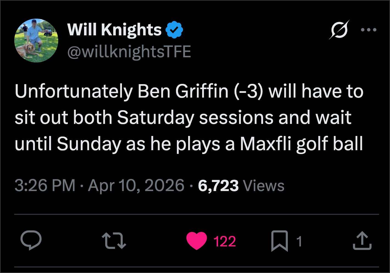Click the word Unfortunately in the tweet
The height and width of the screenshot is (273, 390).
coord(74,92)
